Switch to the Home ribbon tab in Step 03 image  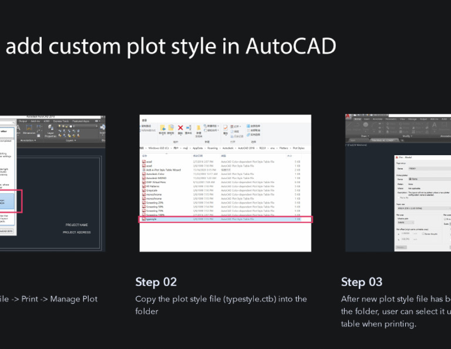coord(358,119)
